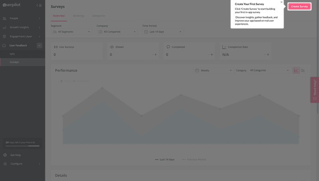
Task: Open the People sidebar menu
Action: pos(22,18)
